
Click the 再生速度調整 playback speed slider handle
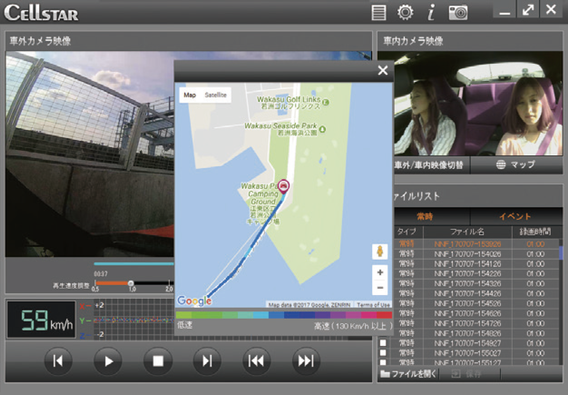(x=131, y=283)
